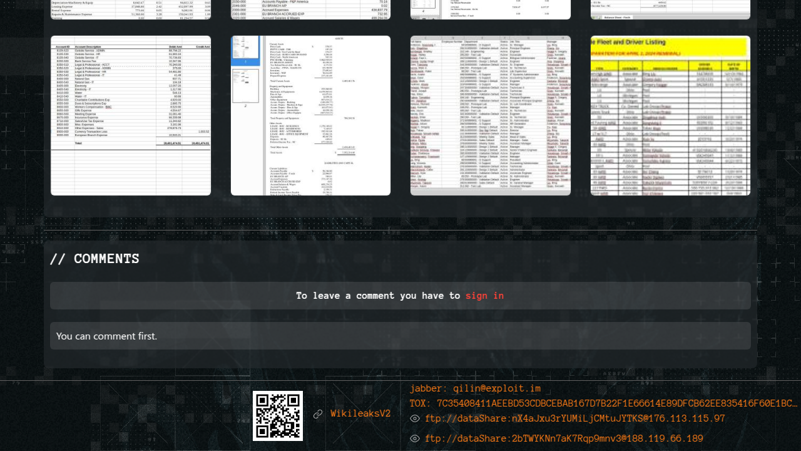Open the upper ftp dataShare link

click(574, 419)
